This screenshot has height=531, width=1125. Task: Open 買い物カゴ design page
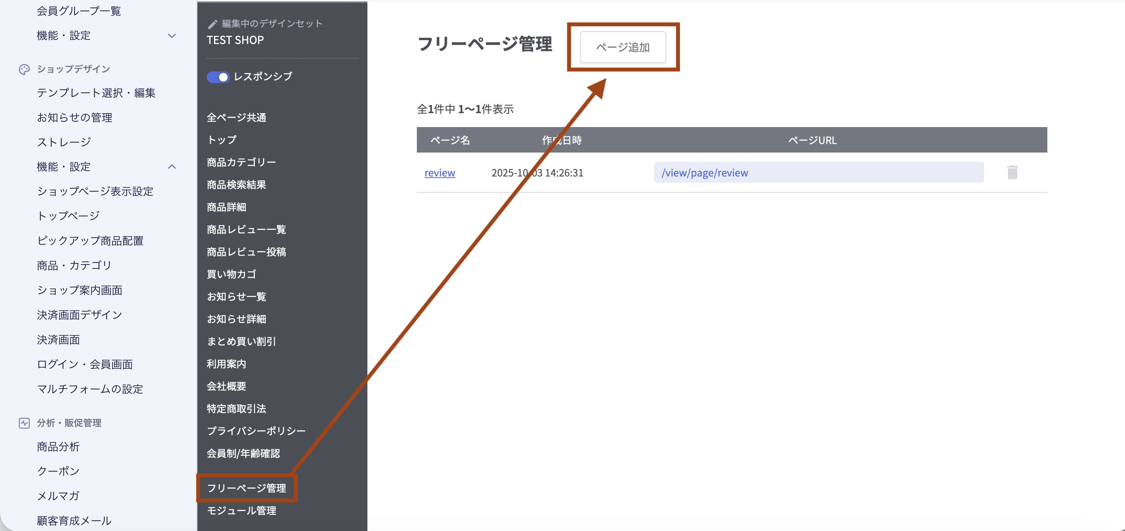point(231,274)
